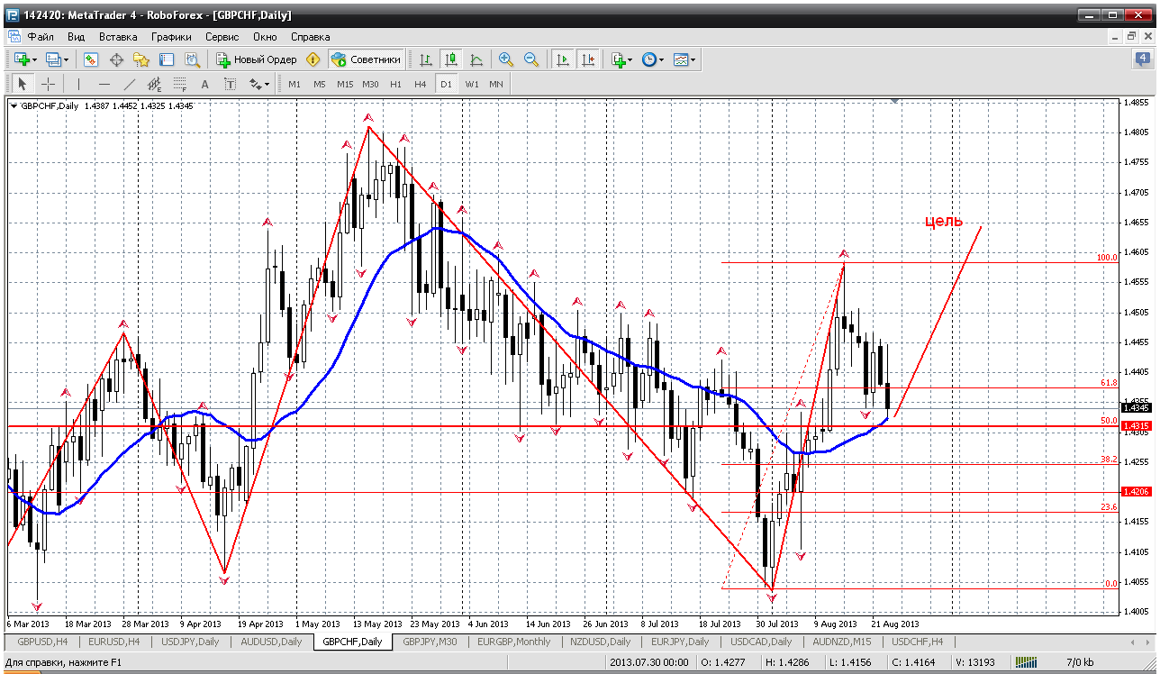Select the Equidistant Channel tool
The width and height of the screenshot is (1160, 674).
[x=154, y=84]
